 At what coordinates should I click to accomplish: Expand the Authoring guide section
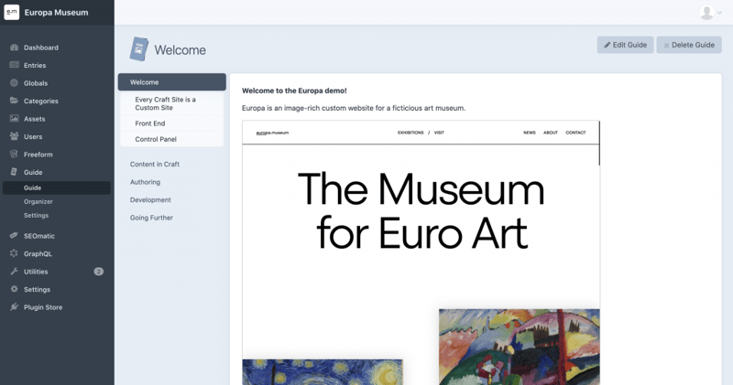coord(145,182)
